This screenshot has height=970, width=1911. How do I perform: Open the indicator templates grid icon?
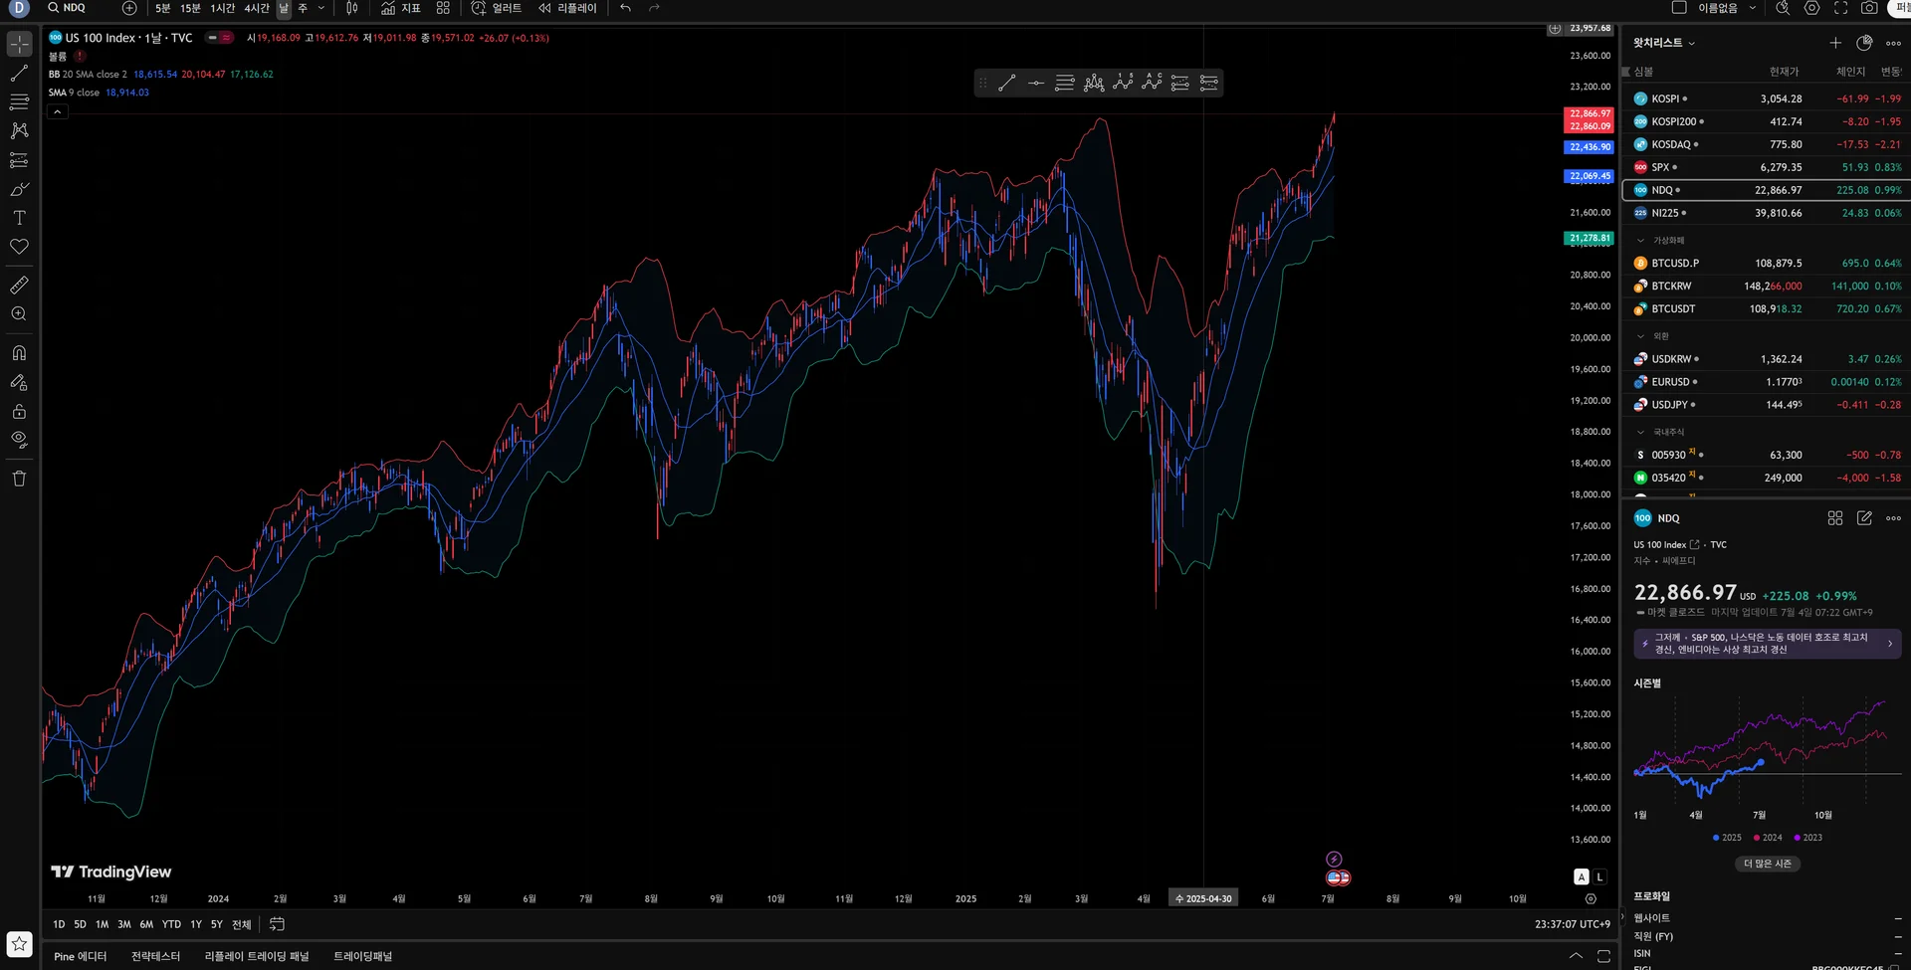tap(443, 8)
